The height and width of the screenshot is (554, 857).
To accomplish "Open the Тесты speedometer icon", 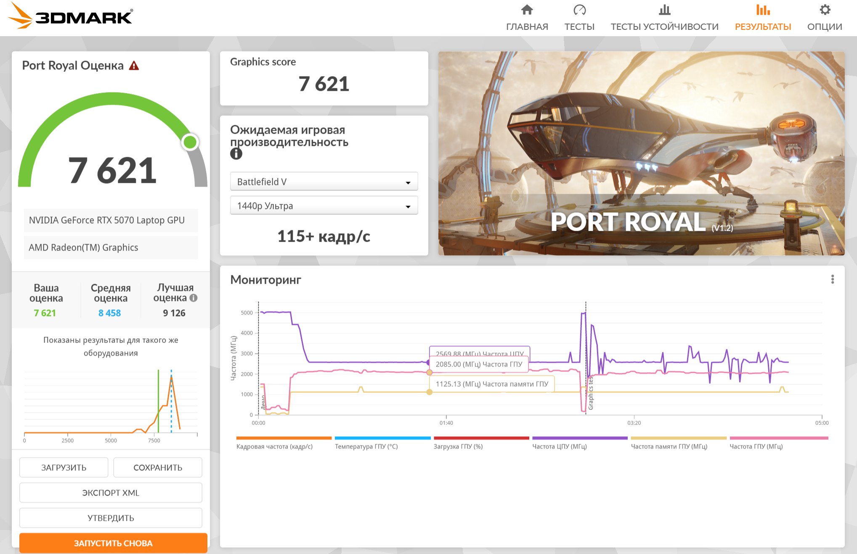I will [x=579, y=10].
